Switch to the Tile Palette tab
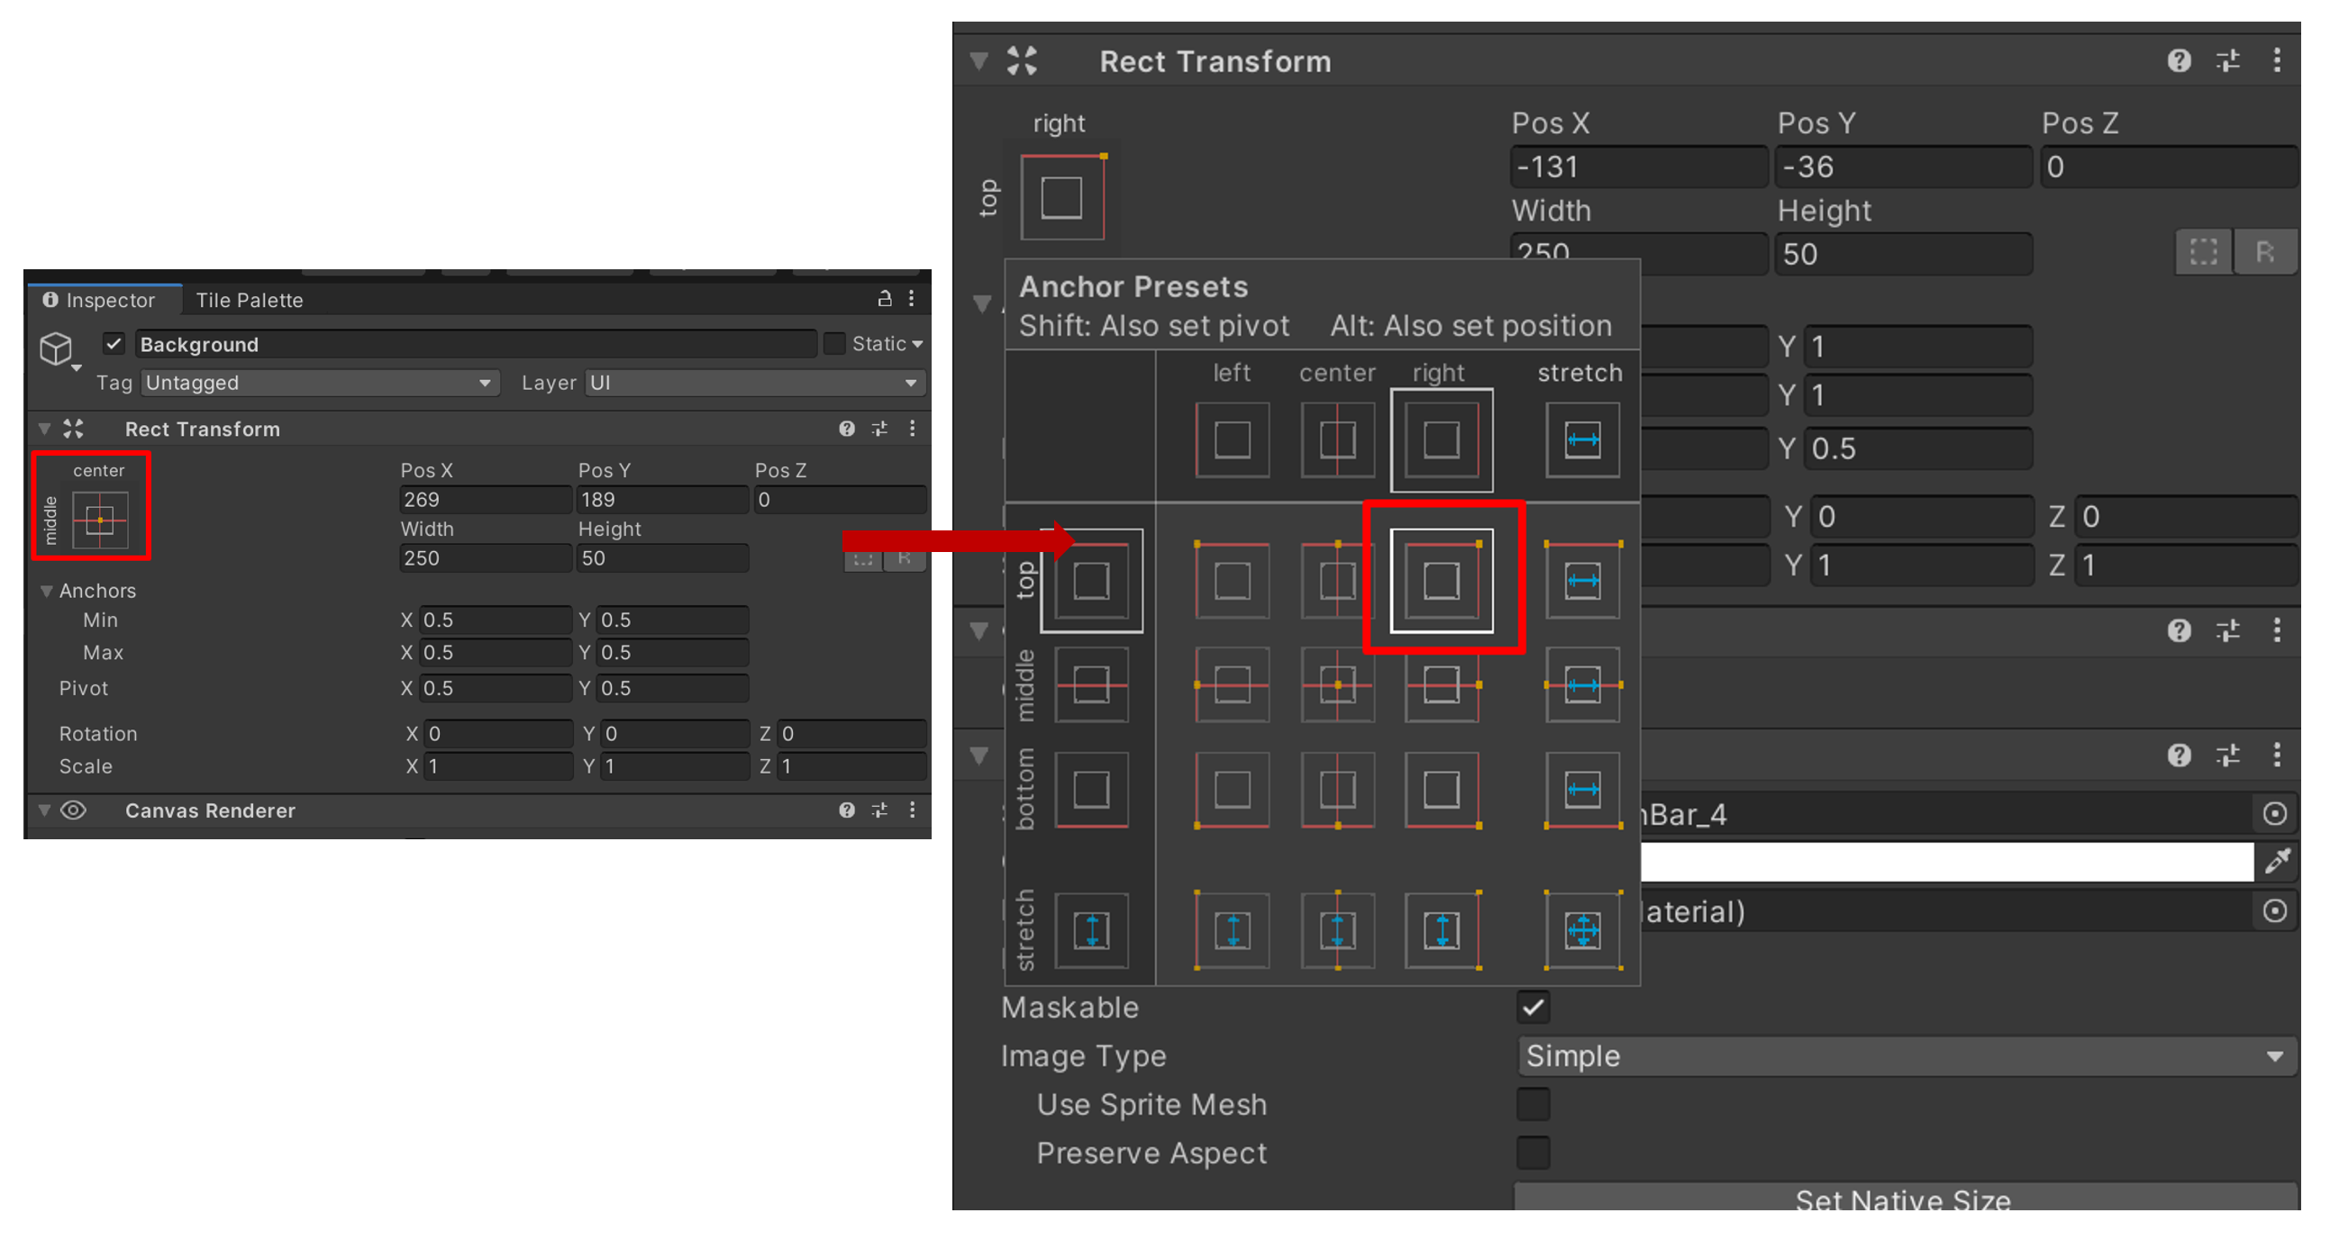Image resolution: width=2330 pixels, height=1240 pixels. coord(249,300)
